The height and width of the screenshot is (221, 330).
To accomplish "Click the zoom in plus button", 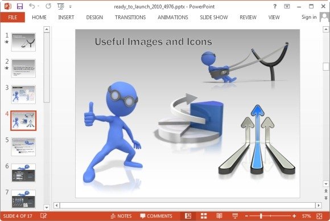I will (294, 216).
